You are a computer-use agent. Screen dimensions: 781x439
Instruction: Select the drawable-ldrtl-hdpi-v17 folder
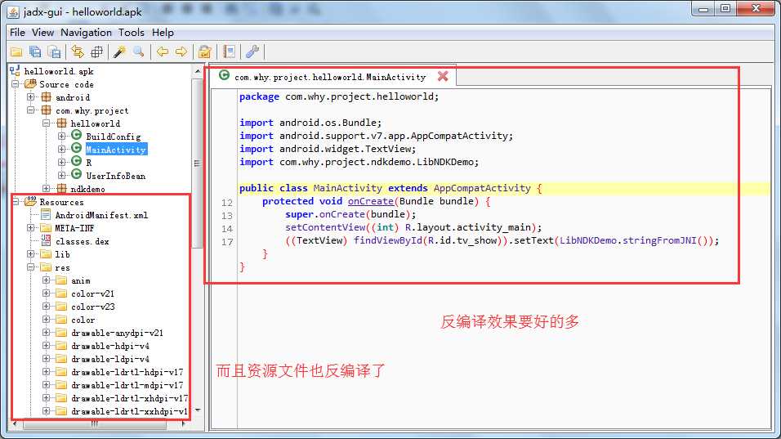[x=127, y=372]
